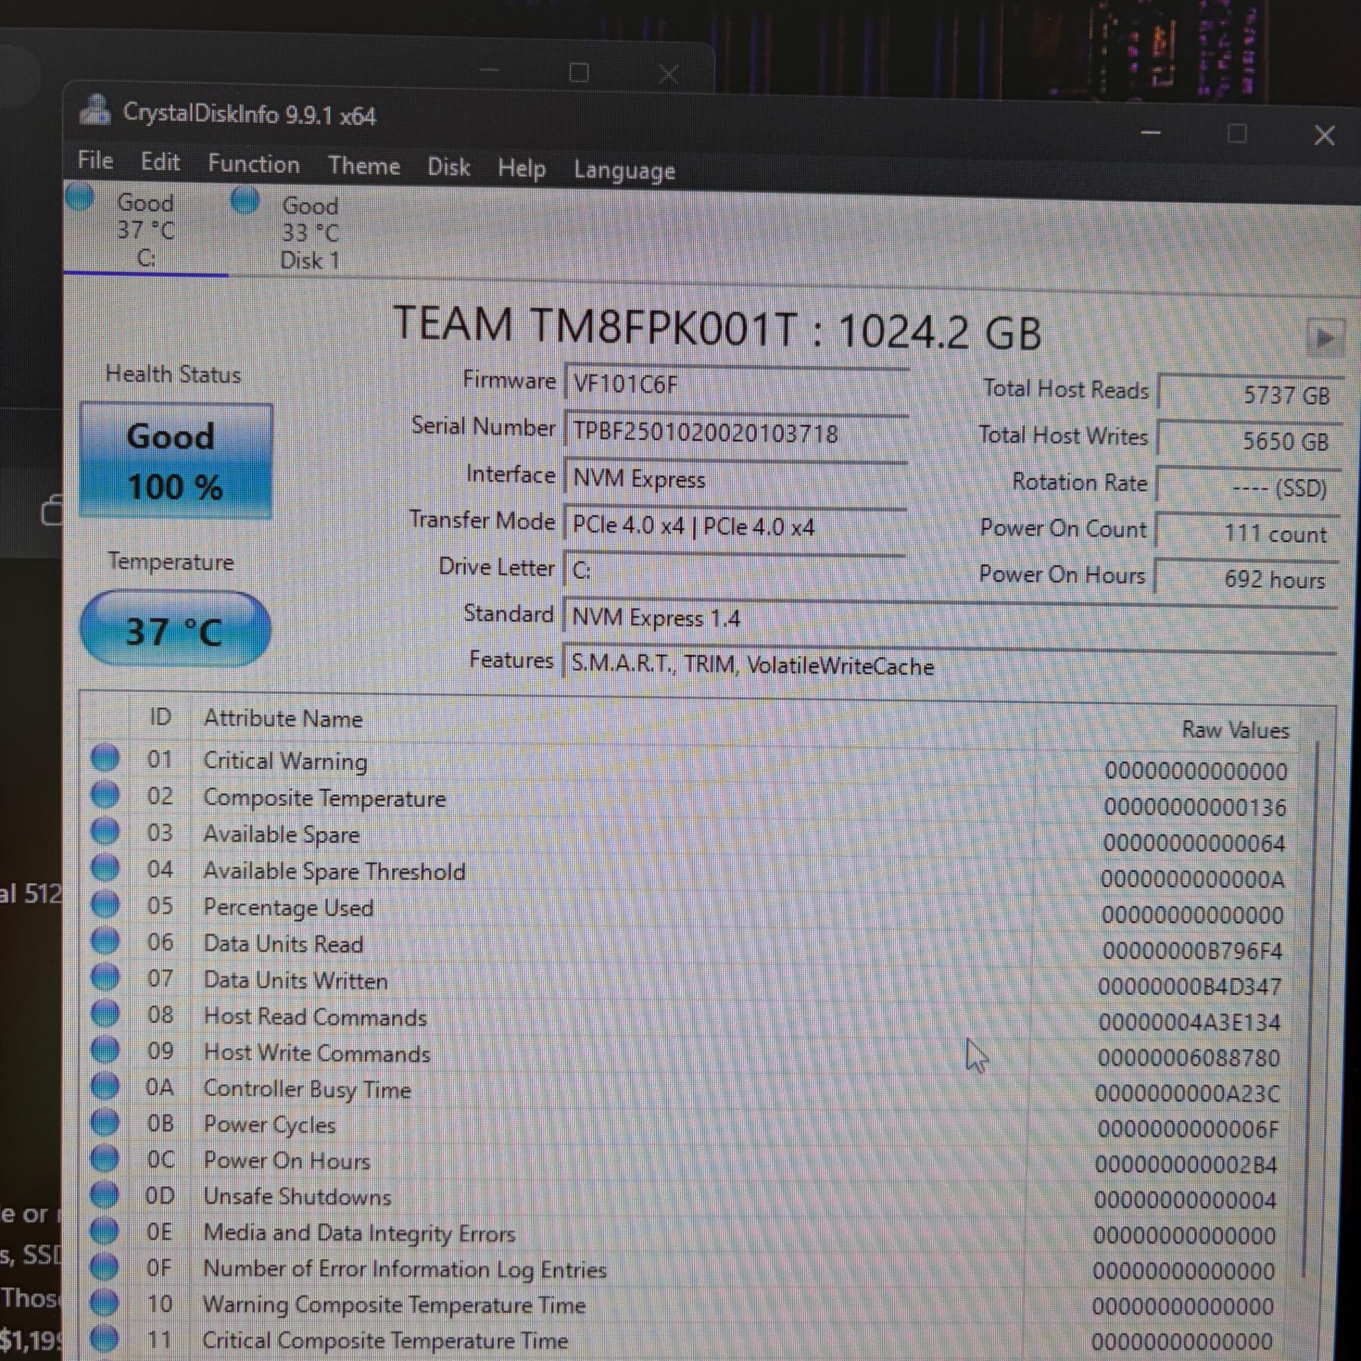Viewport: 1361px width, 1361px height.
Task: Click the Disk 1 blue status orb
Action: coord(245,199)
